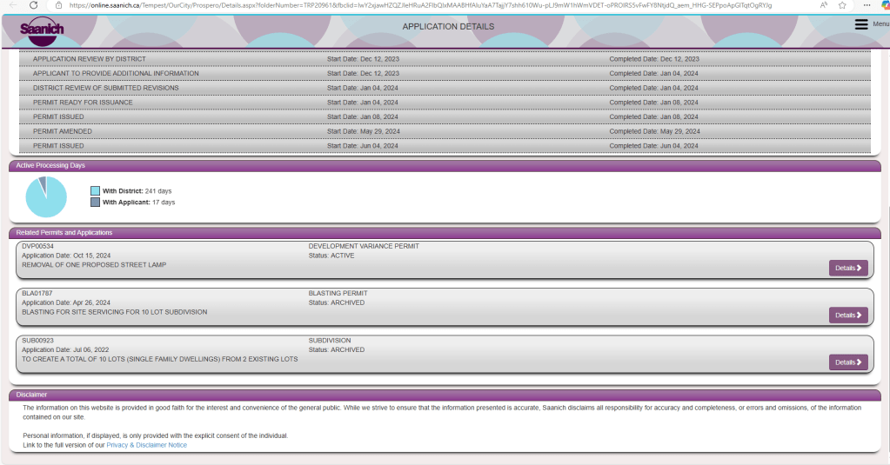
Task: Open the Privacy & Disclaimer Notice link
Action: tap(146, 445)
